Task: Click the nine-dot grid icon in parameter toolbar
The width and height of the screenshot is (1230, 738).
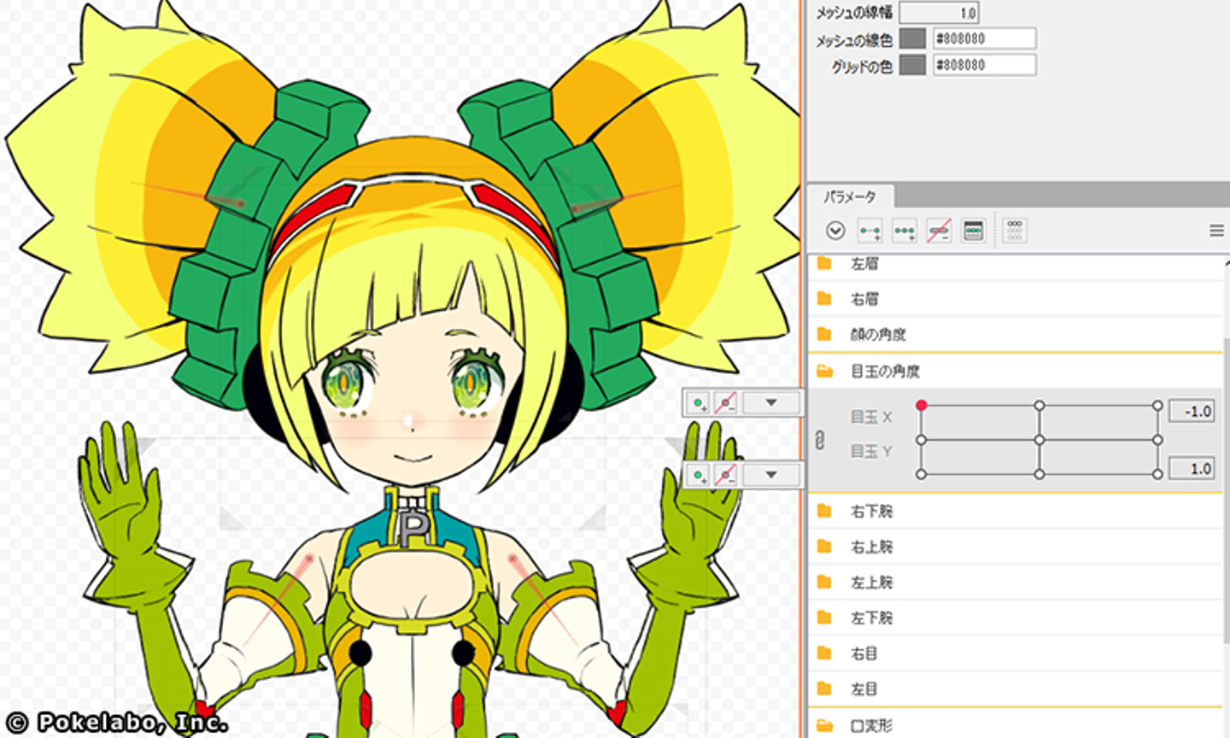Action: (1014, 231)
